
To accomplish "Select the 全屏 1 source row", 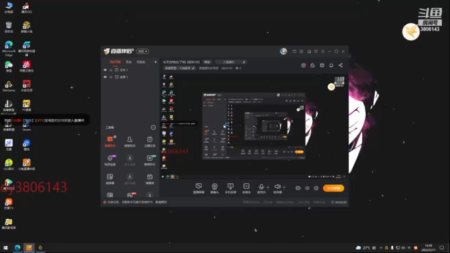I will [130, 77].
